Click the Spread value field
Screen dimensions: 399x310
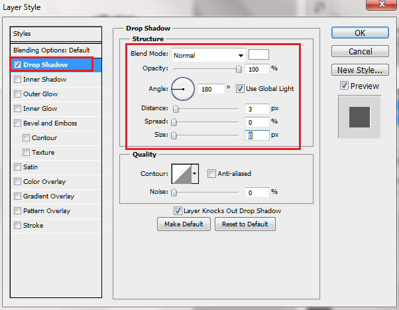(x=256, y=122)
